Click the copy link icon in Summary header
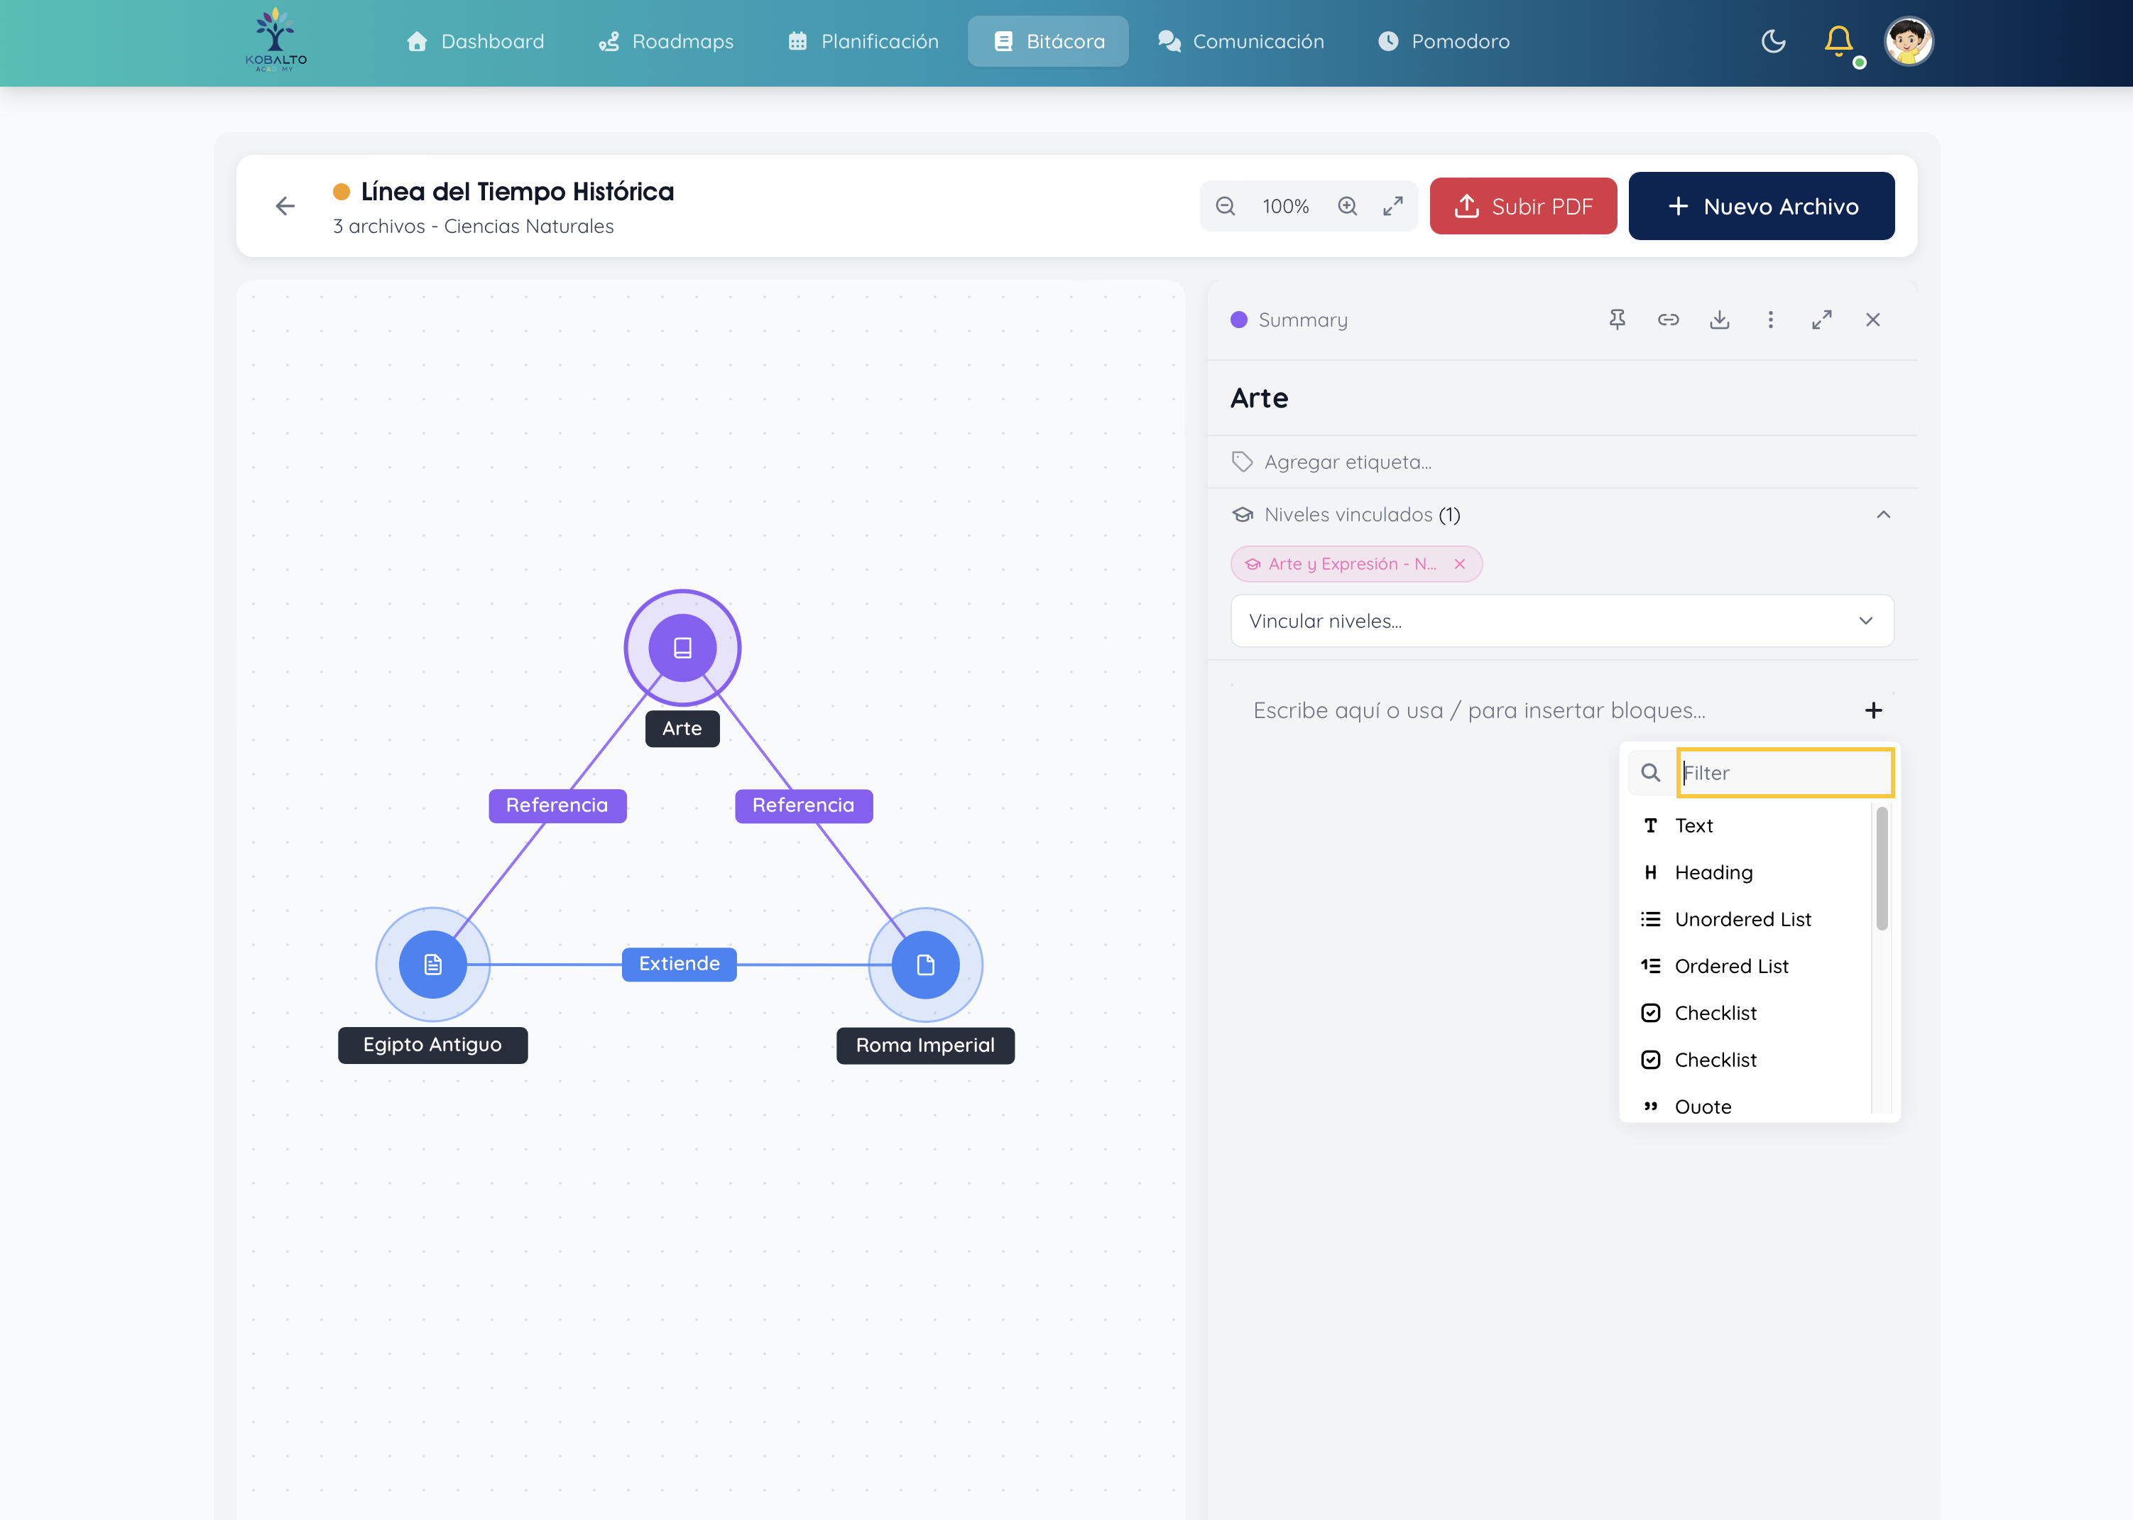This screenshot has width=2133, height=1520. click(x=1668, y=320)
